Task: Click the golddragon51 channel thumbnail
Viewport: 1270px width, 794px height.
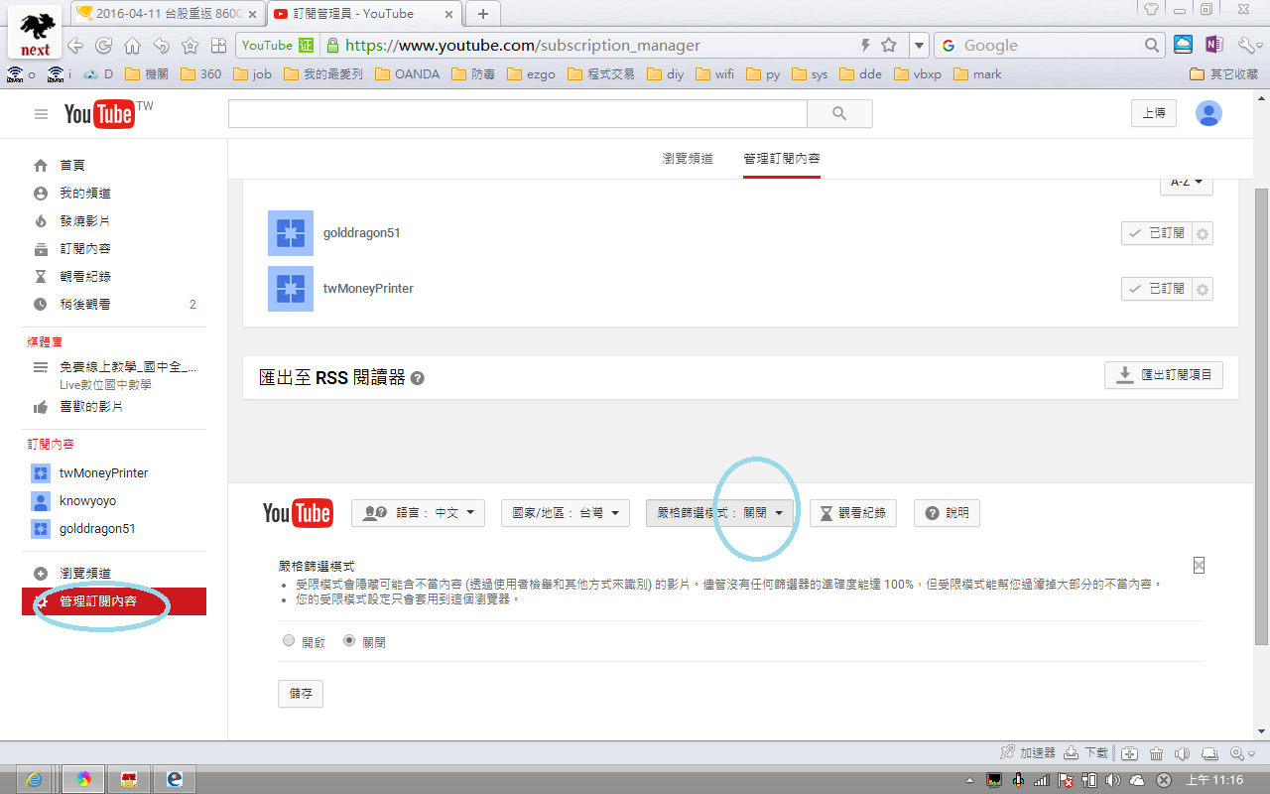Action: [x=291, y=233]
